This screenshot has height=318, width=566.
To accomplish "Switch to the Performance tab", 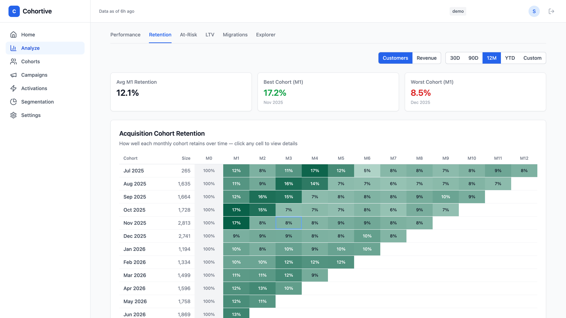I will point(125,35).
